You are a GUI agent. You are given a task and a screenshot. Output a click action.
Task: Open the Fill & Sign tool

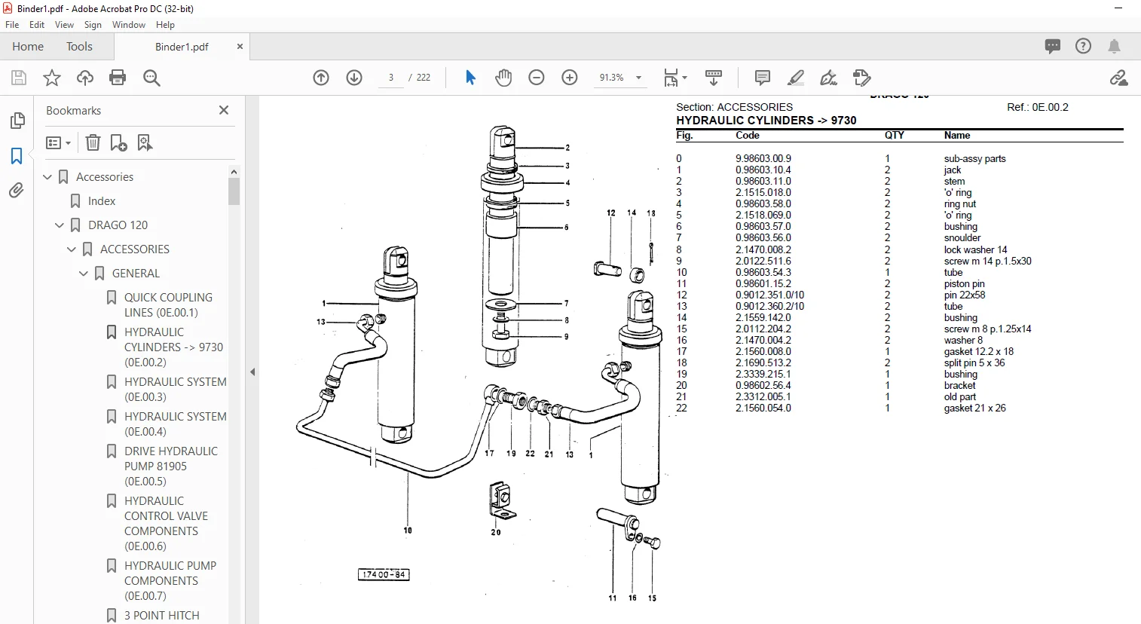coord(829,78)
